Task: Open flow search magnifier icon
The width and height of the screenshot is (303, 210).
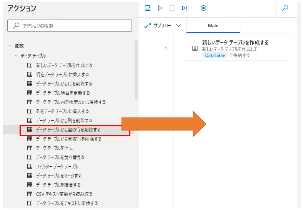Action: [x=285, y=8]
